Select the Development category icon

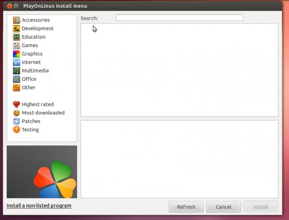pyautogui.click(x=17, y=29)
